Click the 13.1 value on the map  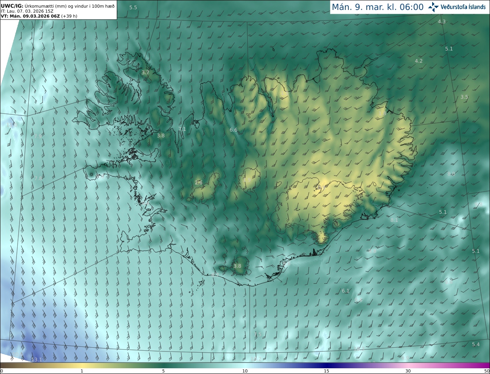pyautogui.click(x=36, y=360)
